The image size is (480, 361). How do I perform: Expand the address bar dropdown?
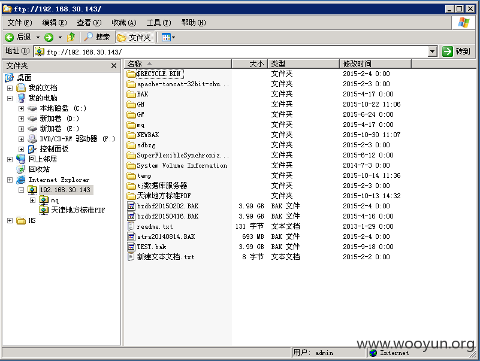432,51
